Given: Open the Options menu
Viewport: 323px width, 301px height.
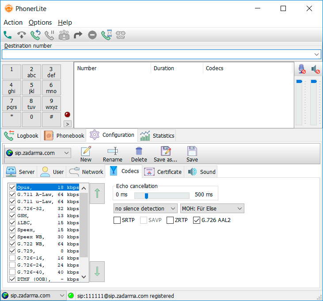Looking at the screenshot, I should [40, 23].
